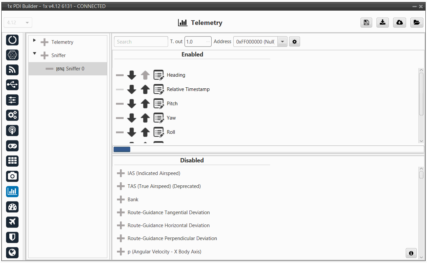Open edit settings icon for Pitch
The width and height of the screenshot is (427, 263).
click(x=159, y=104)
